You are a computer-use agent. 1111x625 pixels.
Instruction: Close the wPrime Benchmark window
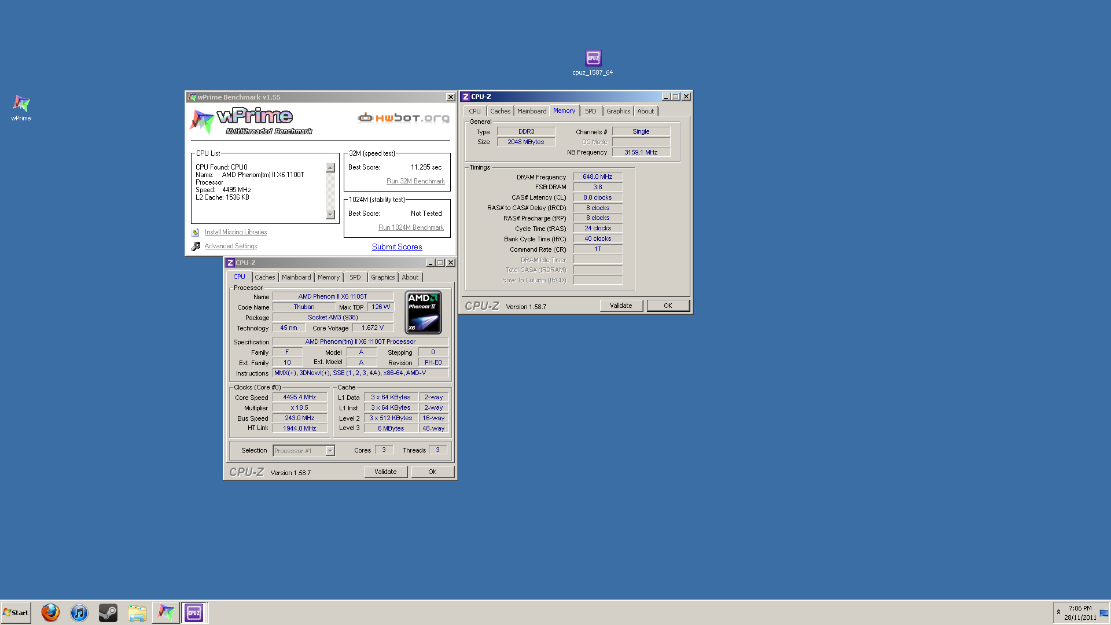(450, 97)
